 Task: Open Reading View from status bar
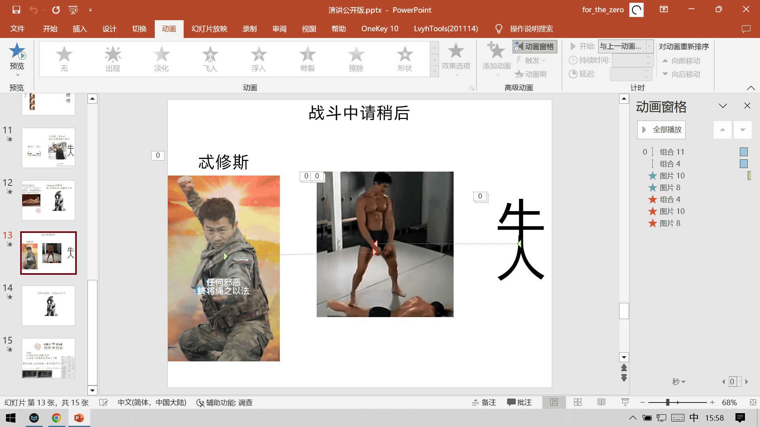[601, 402]
